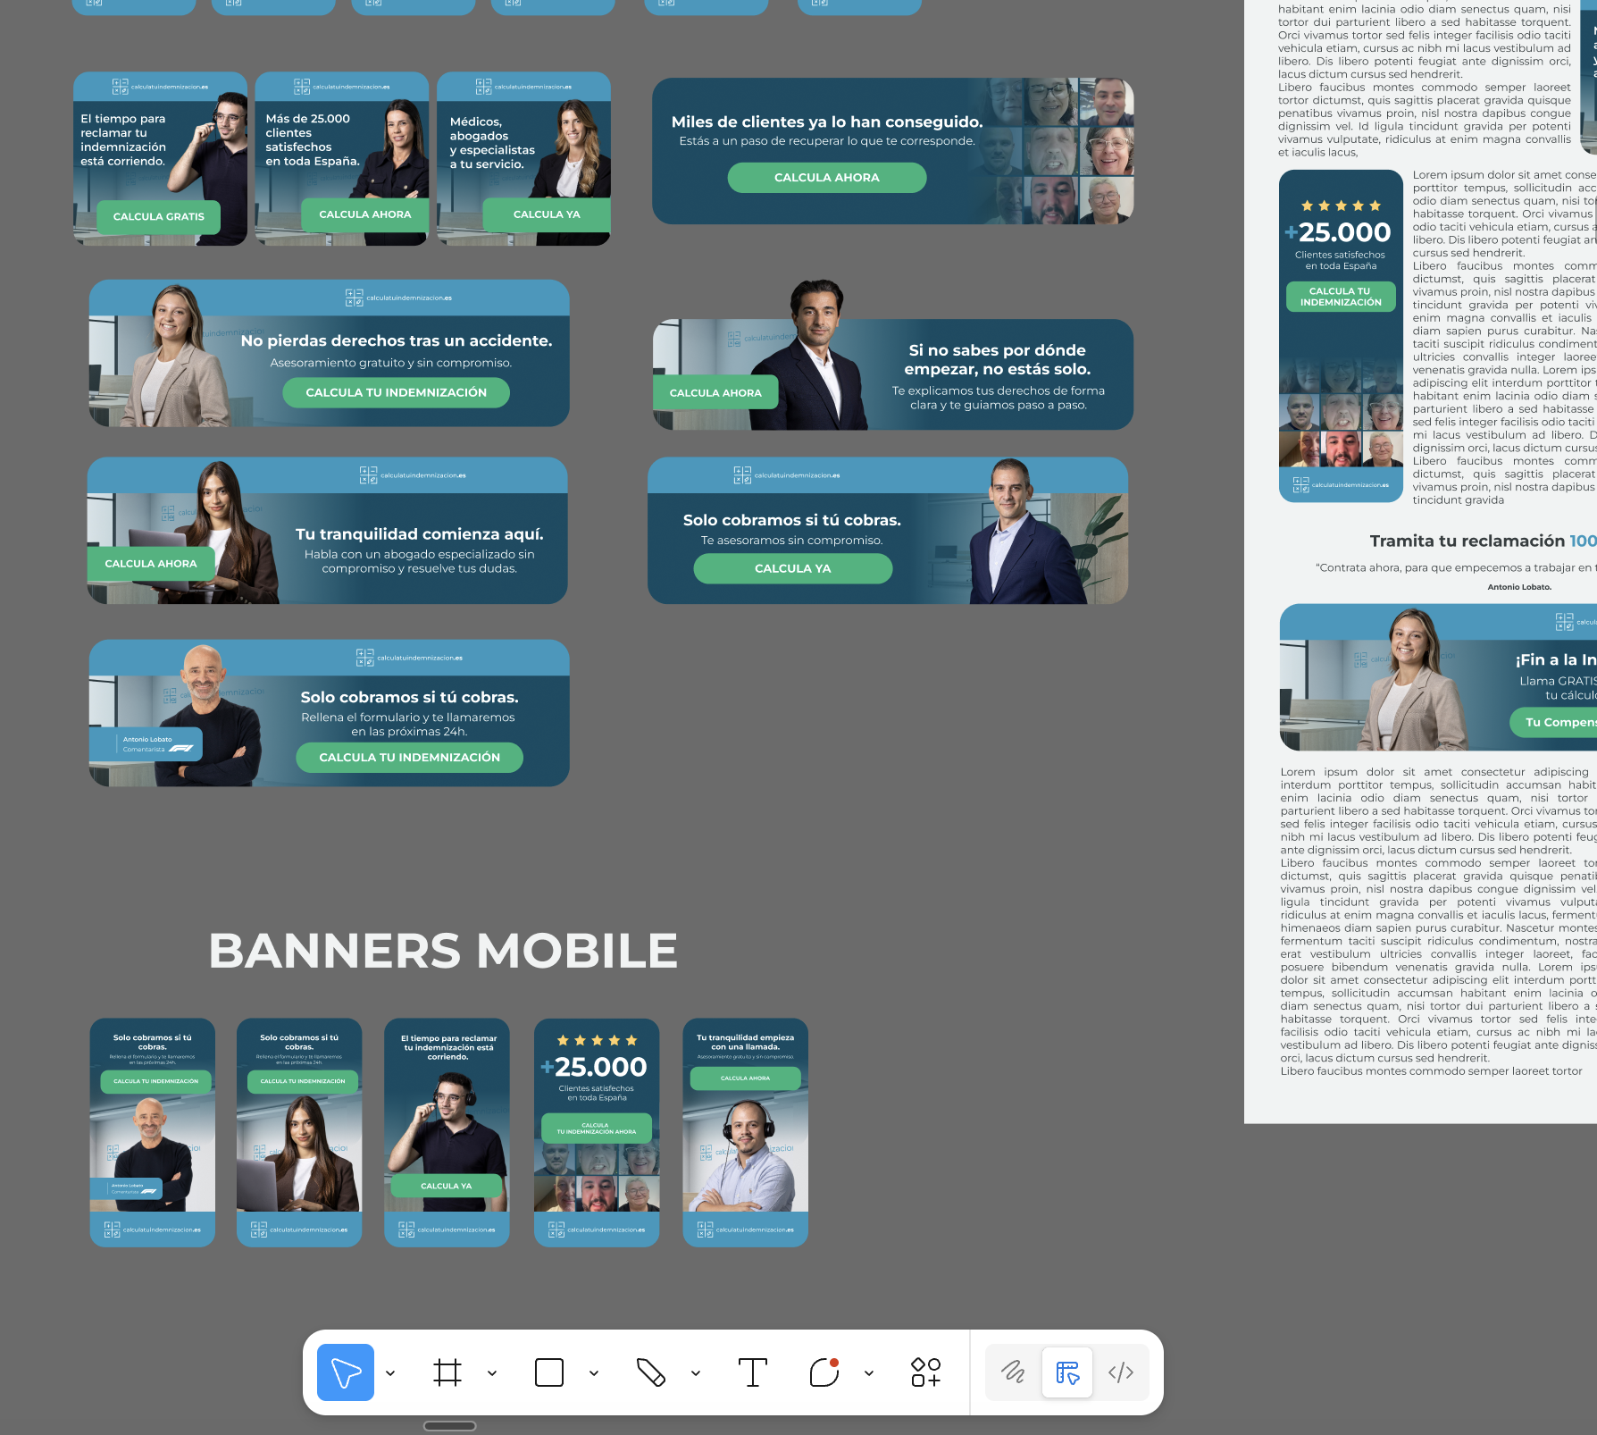Select mobile banner with bald man Antonio Lobato
The height and width of the screenshot is (1435, 1597).
(153, 1133)
